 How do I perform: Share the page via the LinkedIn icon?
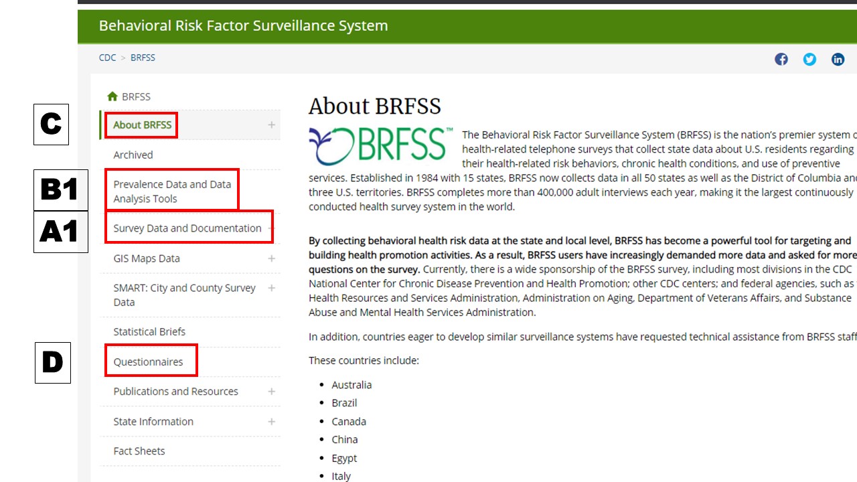[838, 60]
